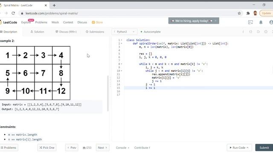Dismiss the hiring banner
273x153 pixels.
point(215,21)
